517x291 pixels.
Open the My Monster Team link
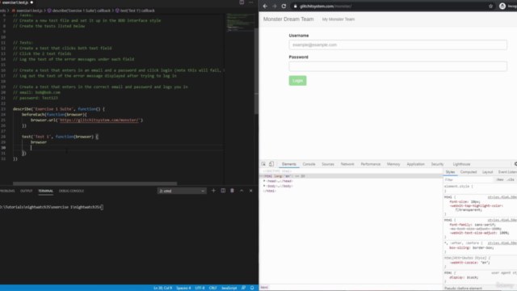338,19
